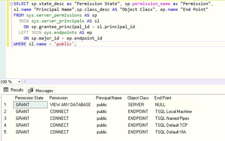
Task: Click the WHERE keyword in the query
Action: pyautogui.click(x=20, y=44)
